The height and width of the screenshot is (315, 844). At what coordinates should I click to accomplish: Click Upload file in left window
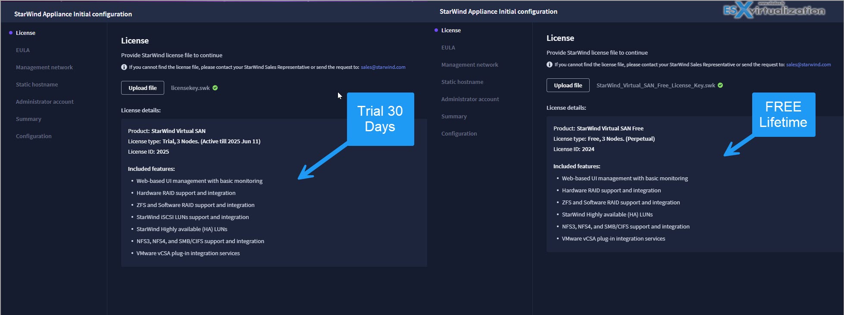143,88
